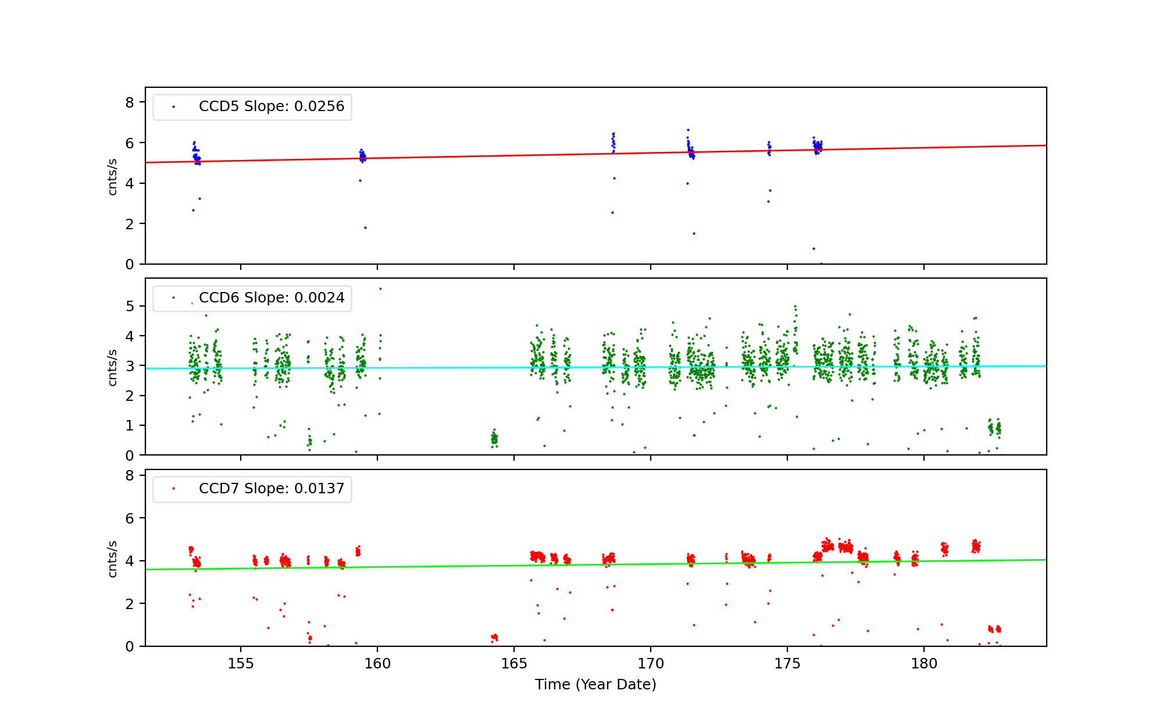Image resolution: width=1163 pixels, height=726 pixels.
Task: Click the green marker in CCD6 legend
Action: click(x=173, y=298)
